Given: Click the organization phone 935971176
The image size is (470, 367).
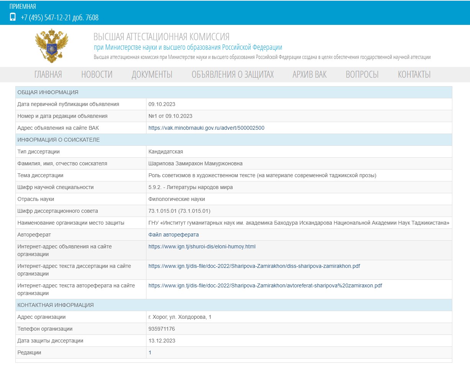Looking at the screenshot, I should (162, 329).
